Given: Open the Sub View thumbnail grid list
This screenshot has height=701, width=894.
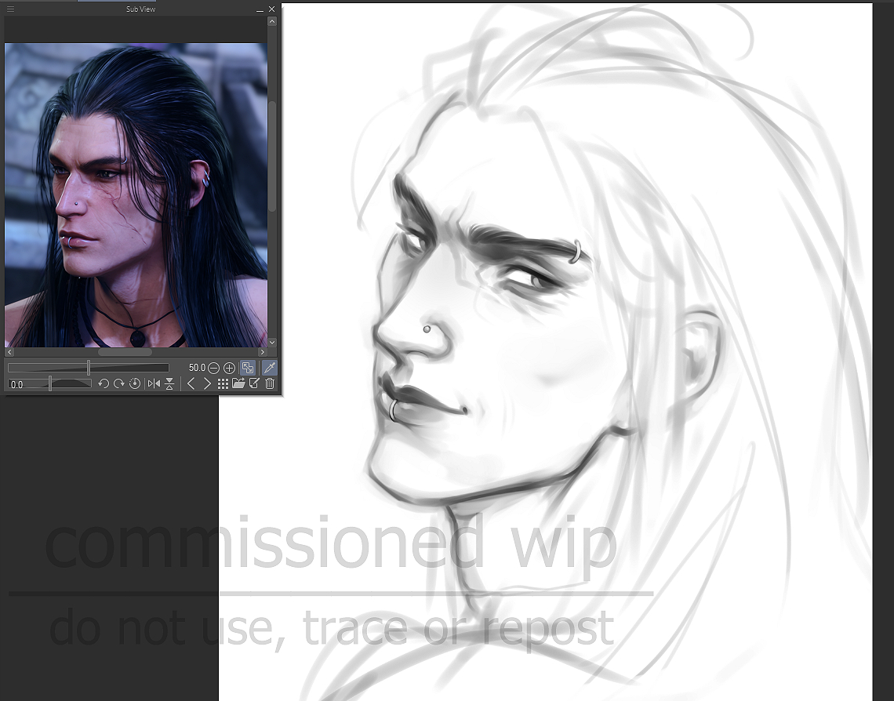Looking at the screenshot, I should pos(223,383).
